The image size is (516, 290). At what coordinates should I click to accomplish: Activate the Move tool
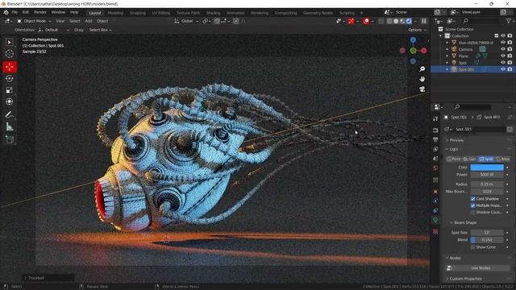9,67
